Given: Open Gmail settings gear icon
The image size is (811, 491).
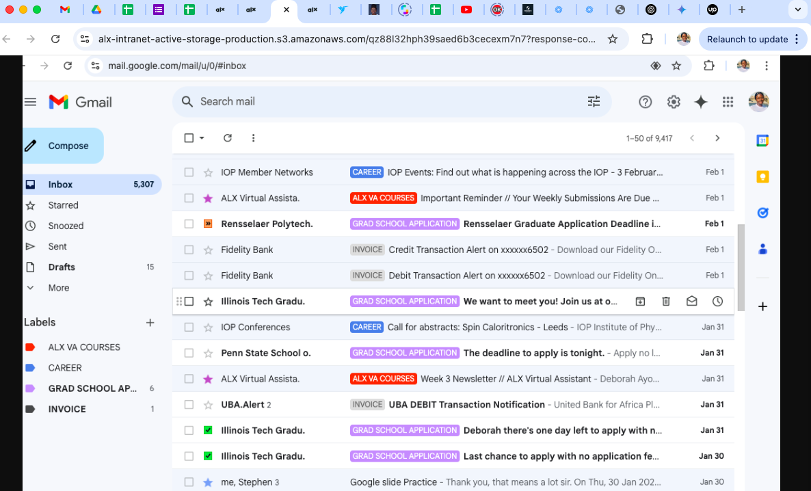Looking at the screenshot, I should point(674,102).
